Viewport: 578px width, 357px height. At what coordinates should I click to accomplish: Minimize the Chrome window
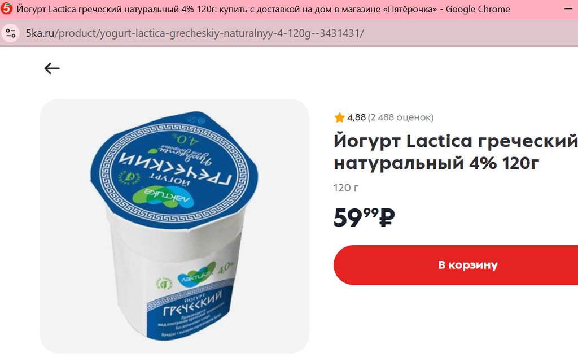coord(568,9)
